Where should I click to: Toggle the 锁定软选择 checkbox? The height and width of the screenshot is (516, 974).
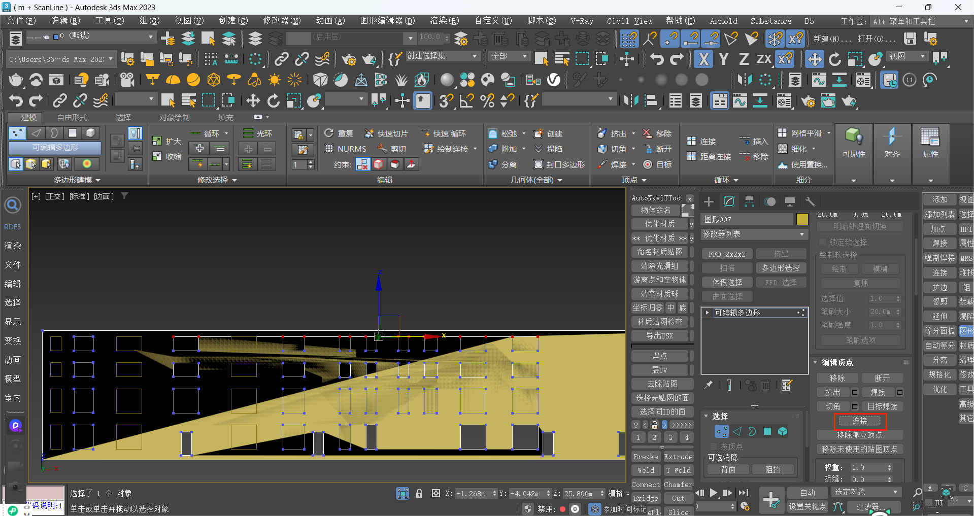[823, 242]
